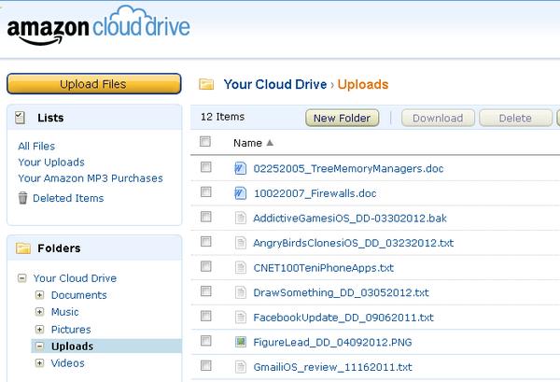Image resolution: width=560 pixels, height=382 pixels.
Task: Click the folder icon in the Folders header
Action: (22, 248)
